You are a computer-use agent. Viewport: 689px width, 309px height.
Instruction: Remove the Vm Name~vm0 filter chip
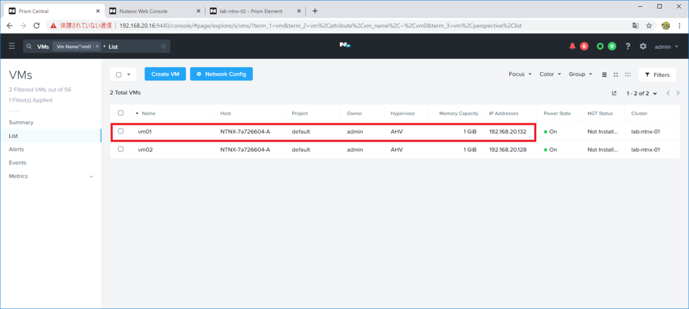97,46
